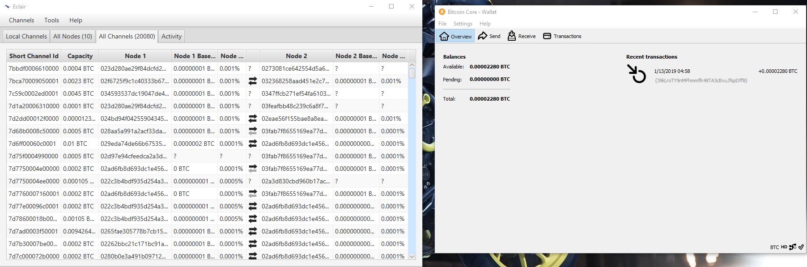Open Overview page in Bitcoin Core
The height and width of the screenshot is (267, 807).
(455, 36)
